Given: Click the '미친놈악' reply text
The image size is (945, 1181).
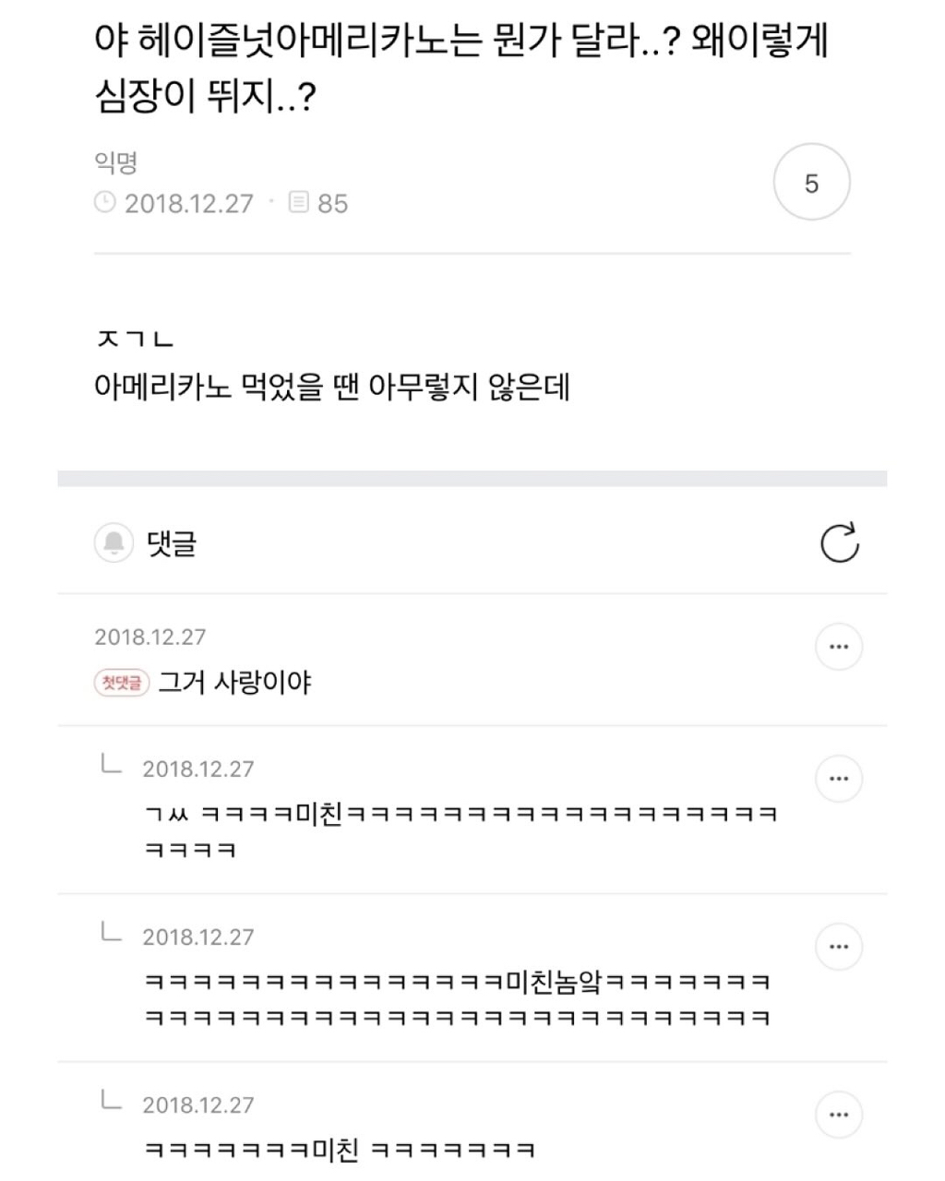Looking at the screenshot, I should click(554, 982).
